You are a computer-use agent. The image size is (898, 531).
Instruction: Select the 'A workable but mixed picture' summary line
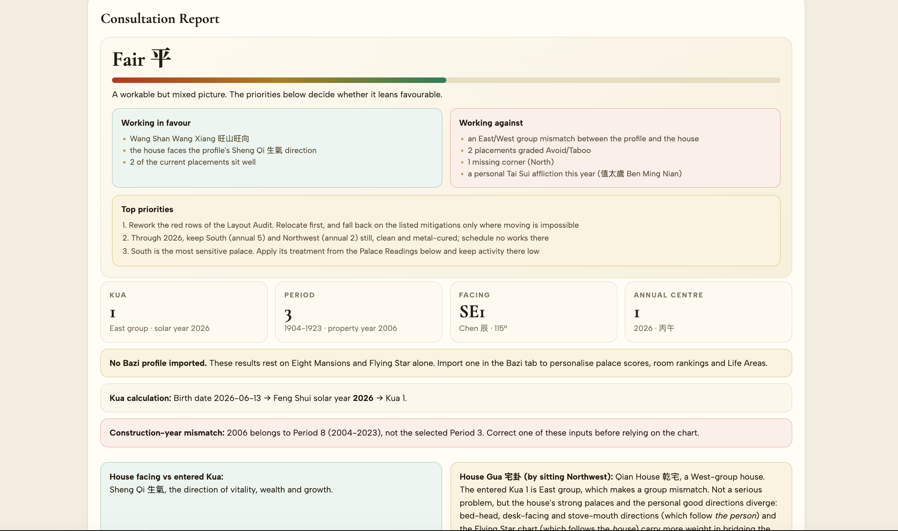point(277,95)
